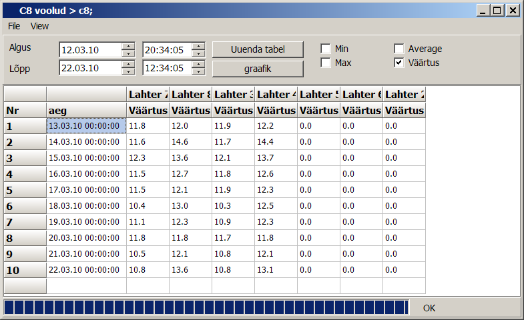Click the down arrow on Algus time
524x320 pixels.
[198, 53]
